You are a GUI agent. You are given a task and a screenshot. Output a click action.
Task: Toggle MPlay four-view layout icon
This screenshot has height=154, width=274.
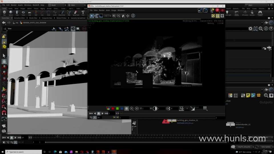point(217,16)
